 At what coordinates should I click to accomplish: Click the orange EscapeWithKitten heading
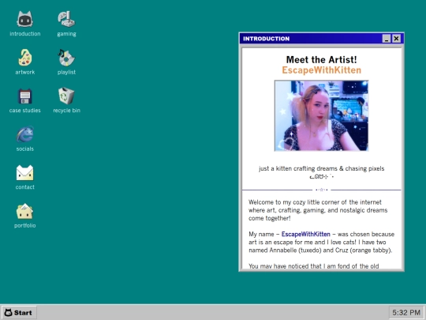pyautogui.click(x=321, y=70)
